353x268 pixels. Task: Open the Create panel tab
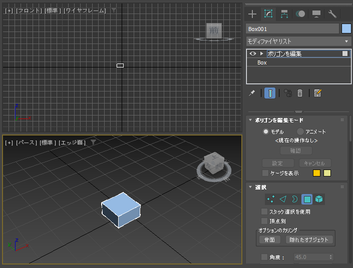click(252, 14)
